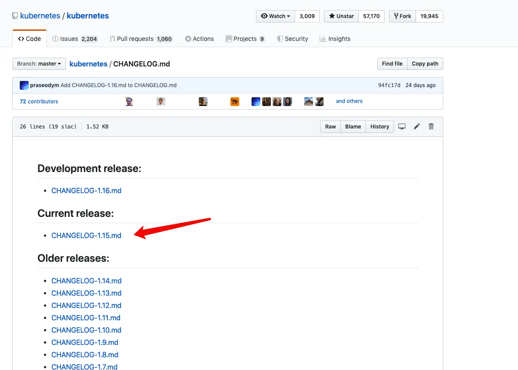Screen dimensions: 518x370
Task: Open the Blame view
Action: [x=353, y=127]
